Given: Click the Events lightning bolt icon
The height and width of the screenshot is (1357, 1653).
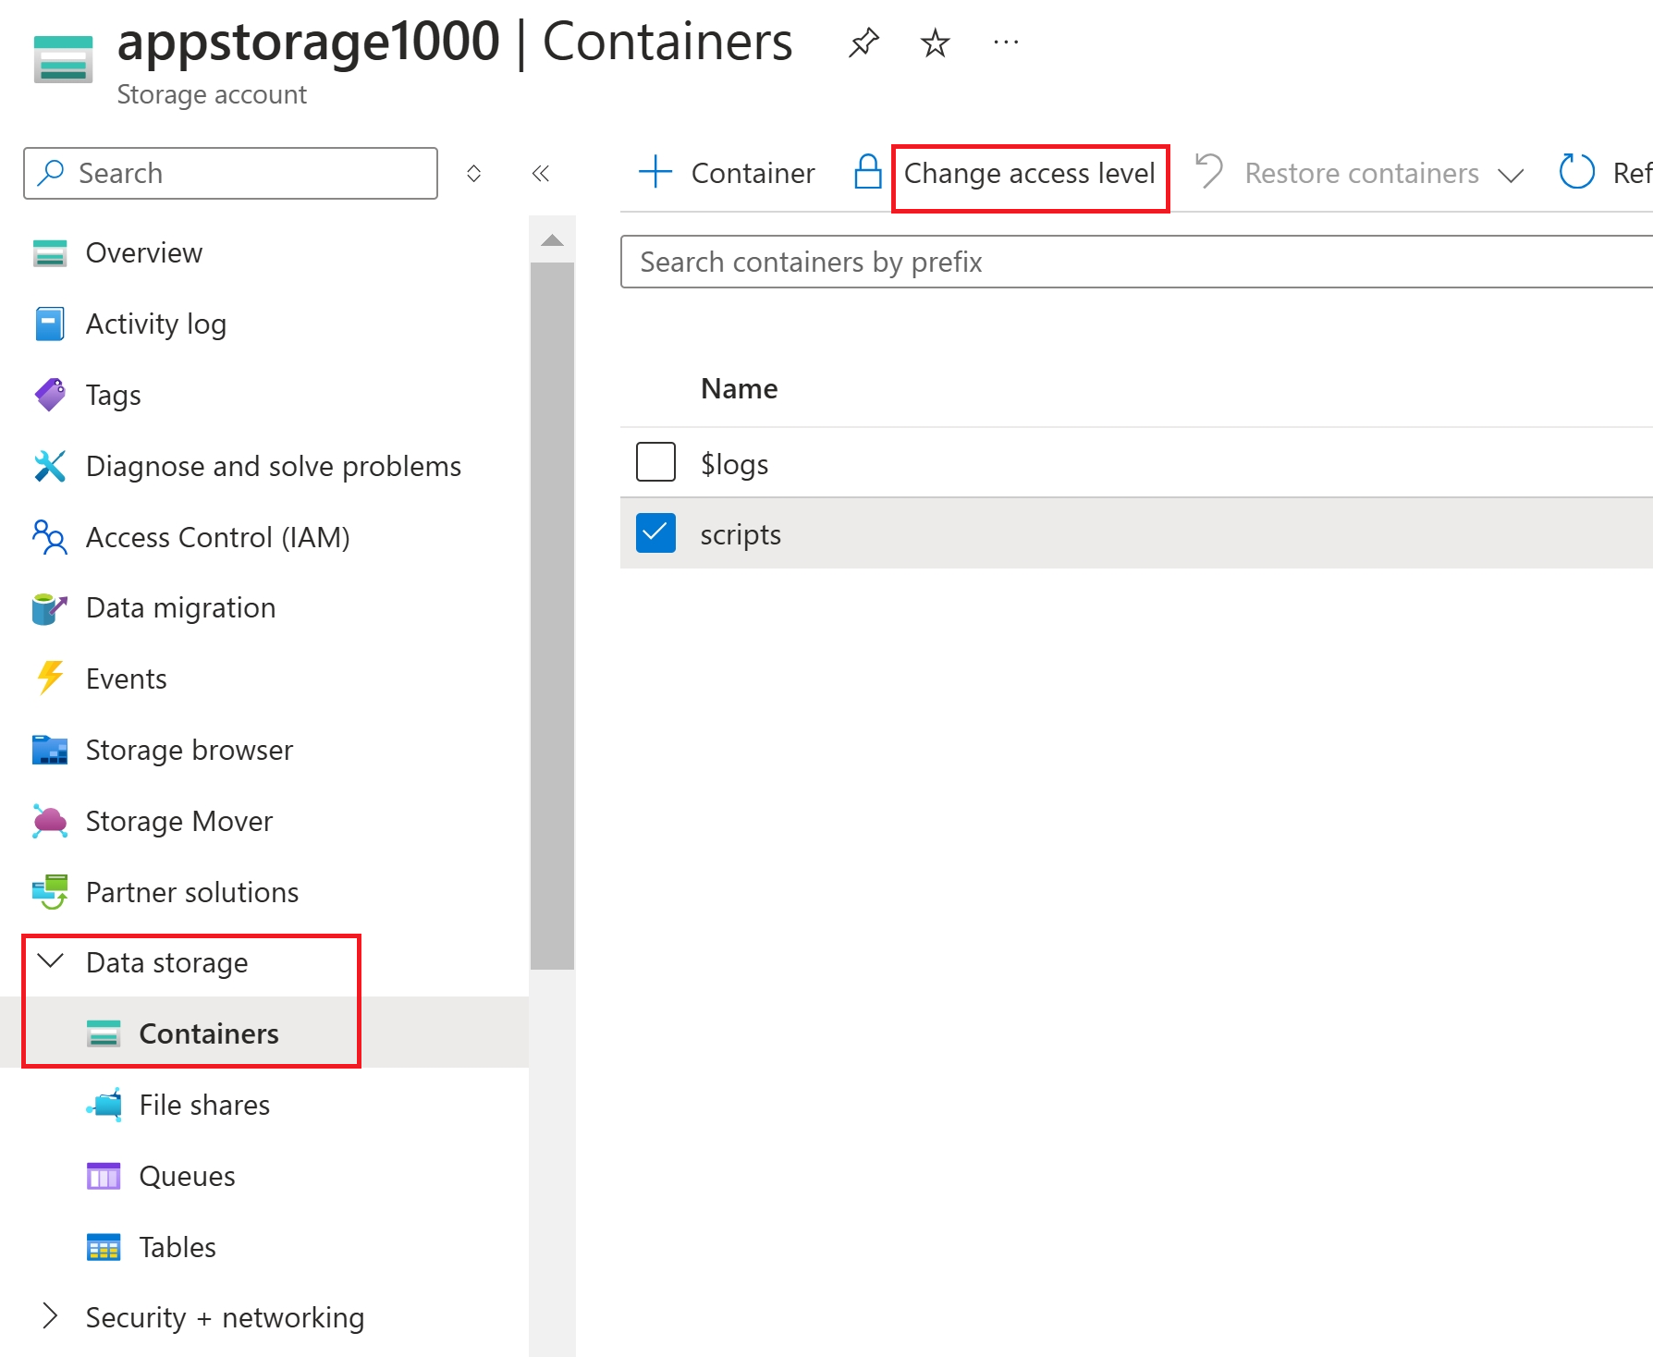Looking at the screenshot, I should click(x=50, y=678).
